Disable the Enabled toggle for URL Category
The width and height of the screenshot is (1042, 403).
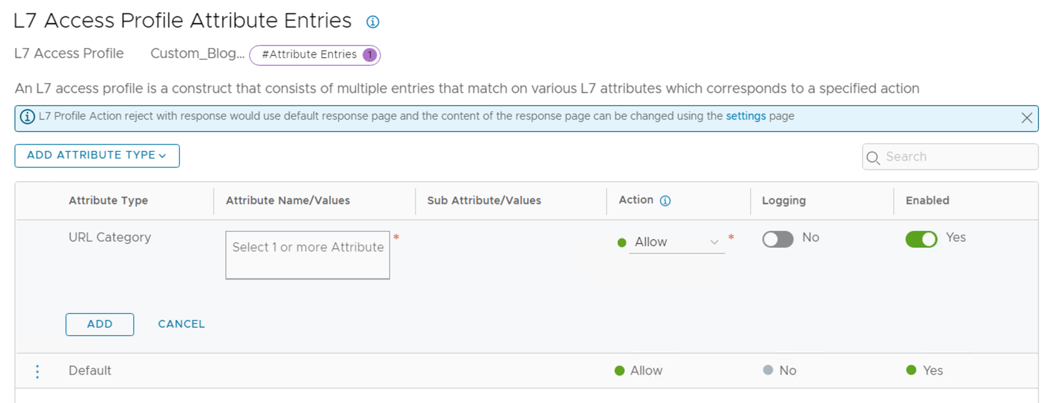pos(921,239)
